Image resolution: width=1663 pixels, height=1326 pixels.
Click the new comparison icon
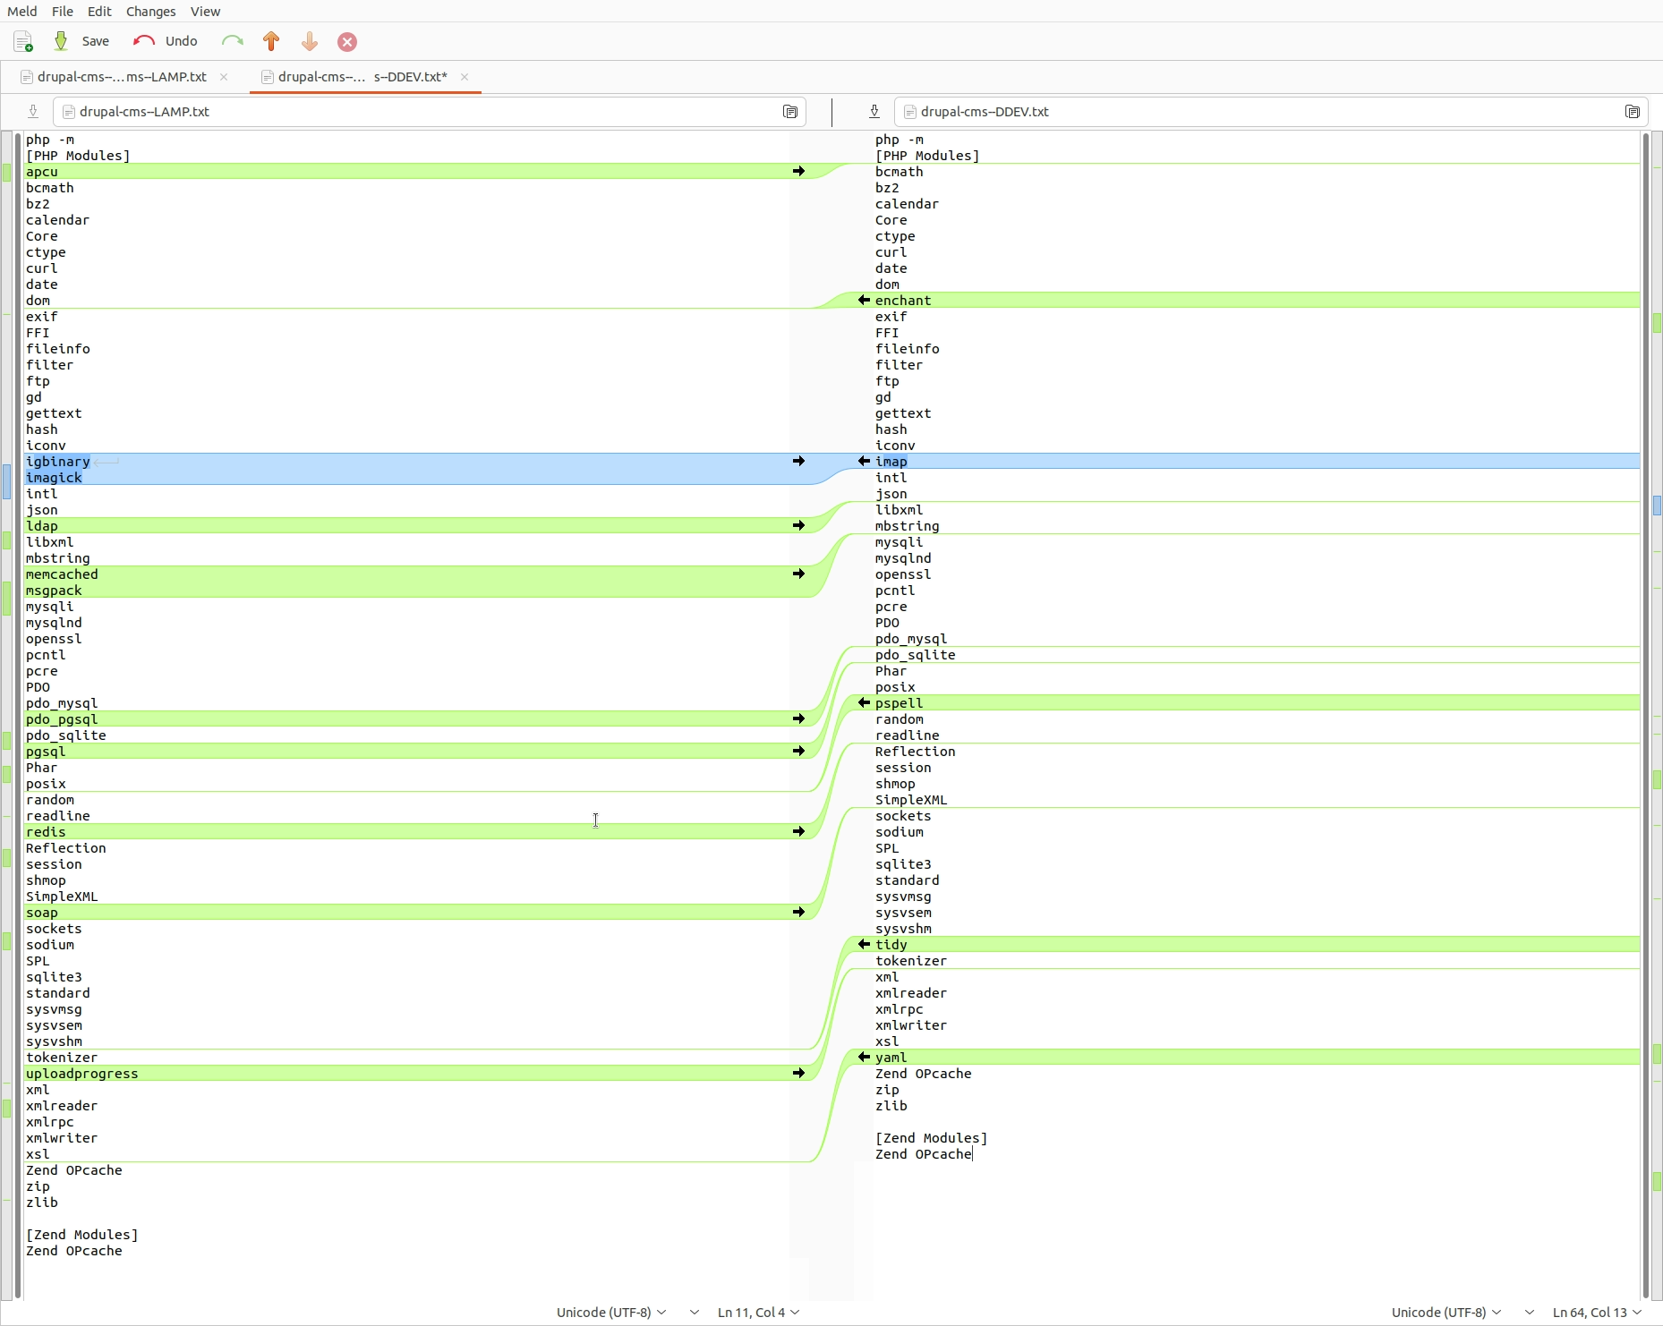click(x=23, y=42)
